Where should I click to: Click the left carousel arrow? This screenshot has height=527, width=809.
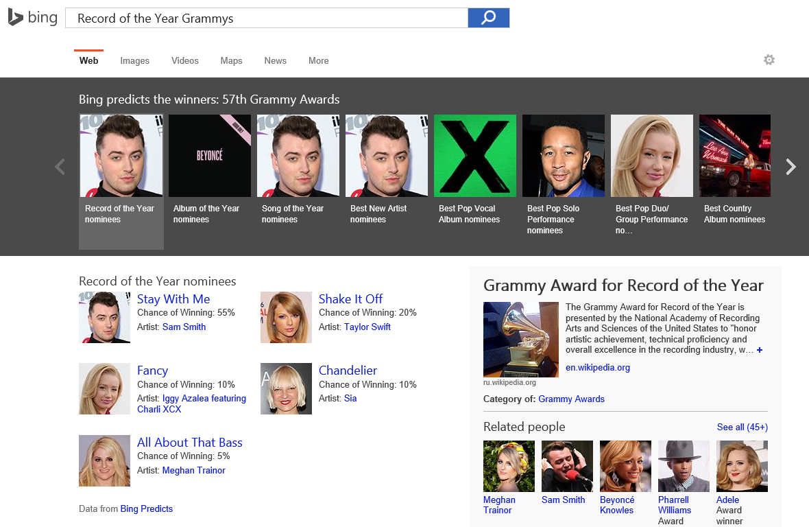pyautogui.click(x=60, y=166)
